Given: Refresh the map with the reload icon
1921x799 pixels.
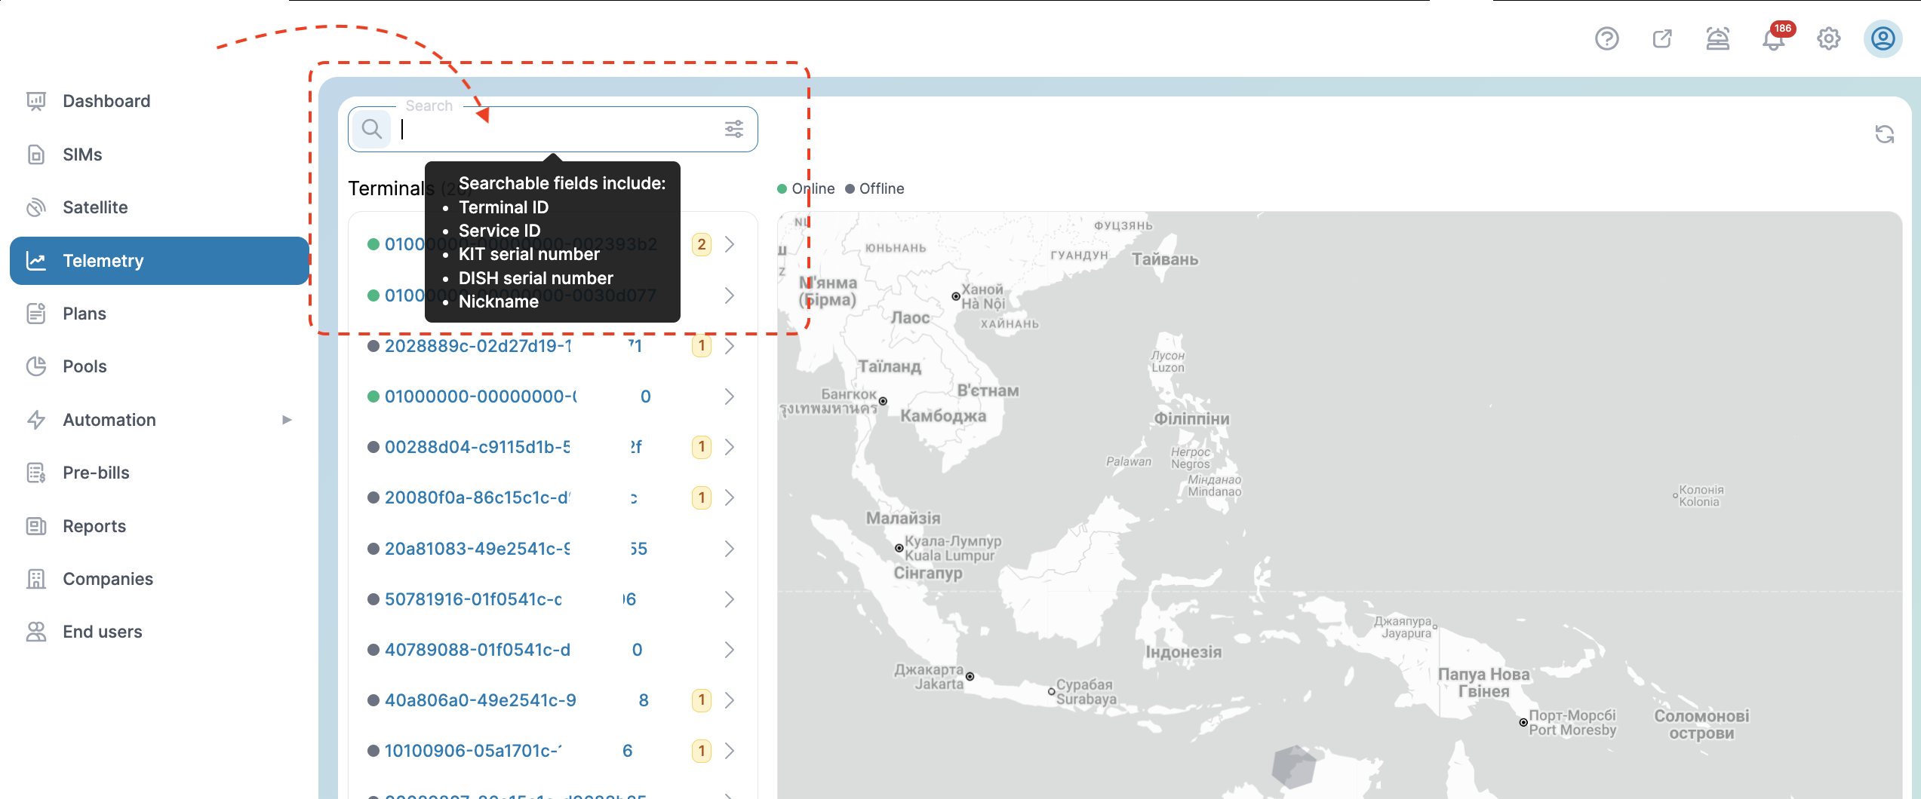Looking at the screenshot, I should [1884, 134].
